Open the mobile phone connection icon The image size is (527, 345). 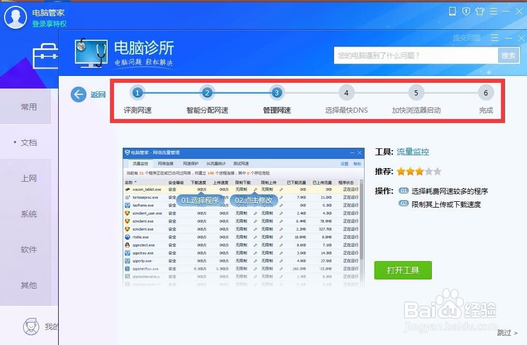[453, 11]
